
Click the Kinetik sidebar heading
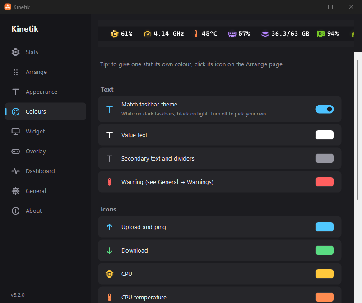point(25,29)
